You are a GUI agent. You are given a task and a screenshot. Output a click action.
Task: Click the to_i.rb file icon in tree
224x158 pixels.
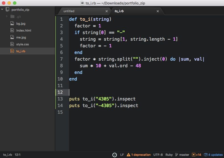[12, 51]
